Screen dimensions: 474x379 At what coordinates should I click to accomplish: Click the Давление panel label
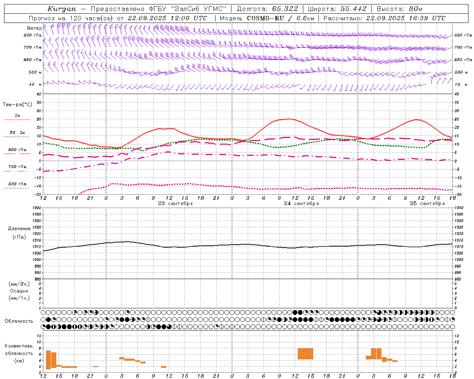19,229
